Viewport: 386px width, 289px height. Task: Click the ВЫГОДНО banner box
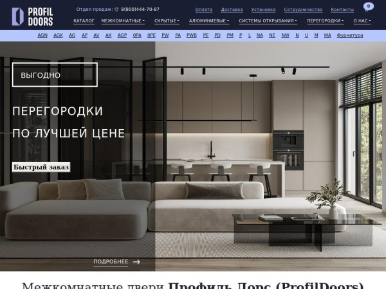[x=55, y=74]
